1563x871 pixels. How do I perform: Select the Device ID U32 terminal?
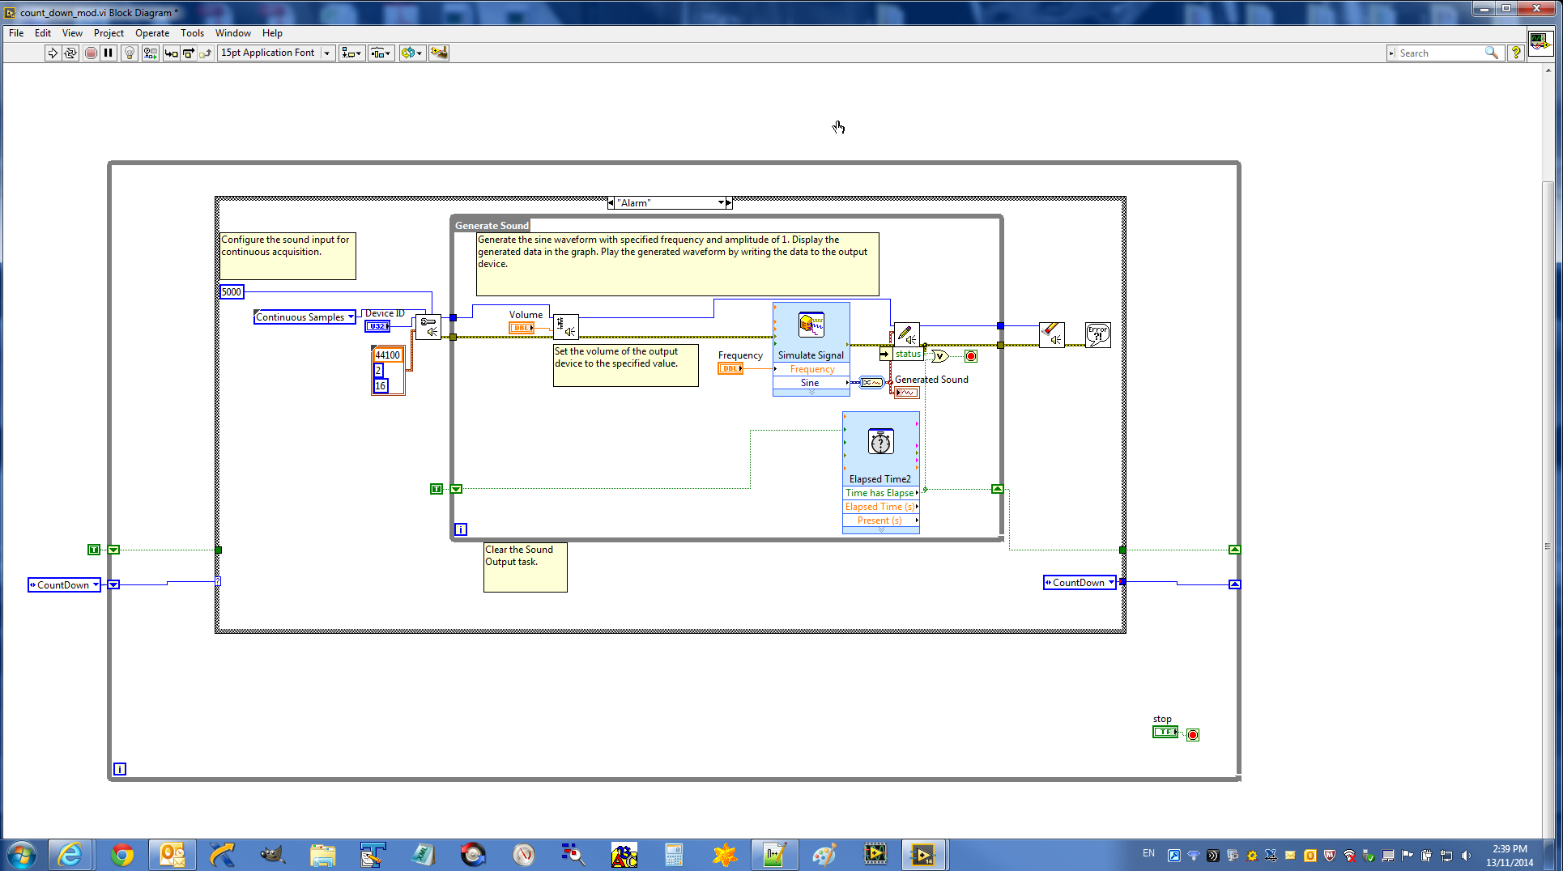[x=377, y=326]
